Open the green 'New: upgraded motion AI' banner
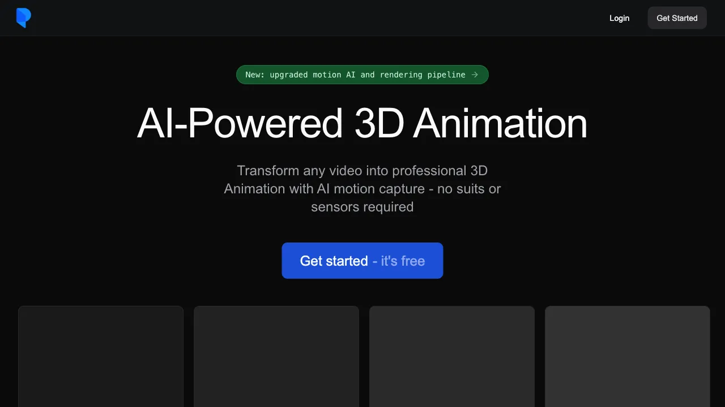The image size is (725, 407). (x=362, y=75)
